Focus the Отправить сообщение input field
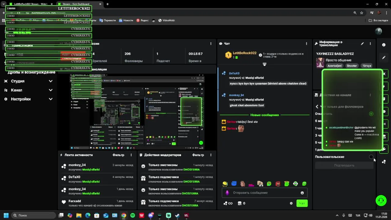The width and height of the screenshot is (391, 220). (x=264, y=193)
